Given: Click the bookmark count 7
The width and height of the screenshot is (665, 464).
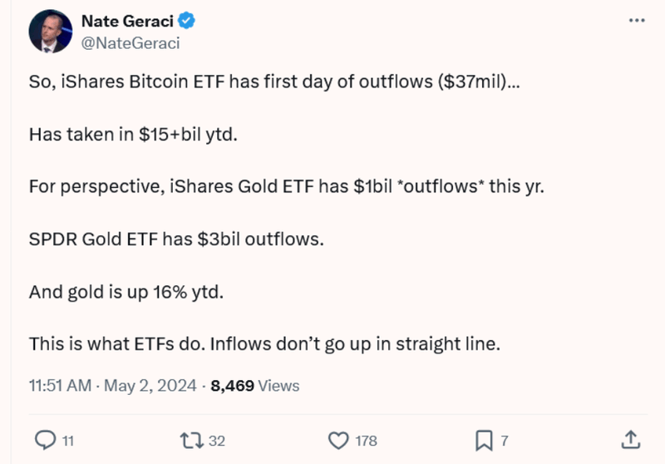Looking at the screenshot, I should tap(505, 441).
